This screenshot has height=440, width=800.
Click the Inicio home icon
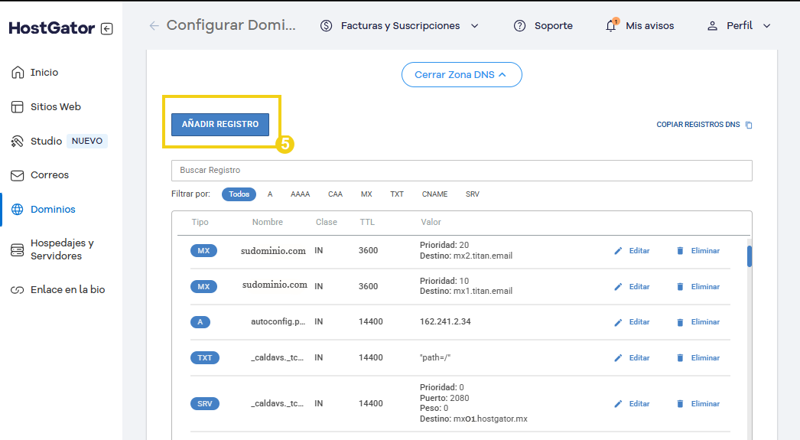(18, 73)
